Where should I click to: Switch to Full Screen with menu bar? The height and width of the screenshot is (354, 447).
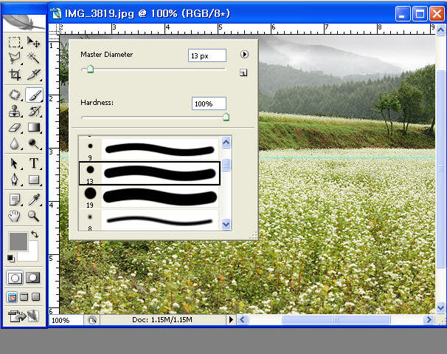pyautogui.click(x=24, y=297)
